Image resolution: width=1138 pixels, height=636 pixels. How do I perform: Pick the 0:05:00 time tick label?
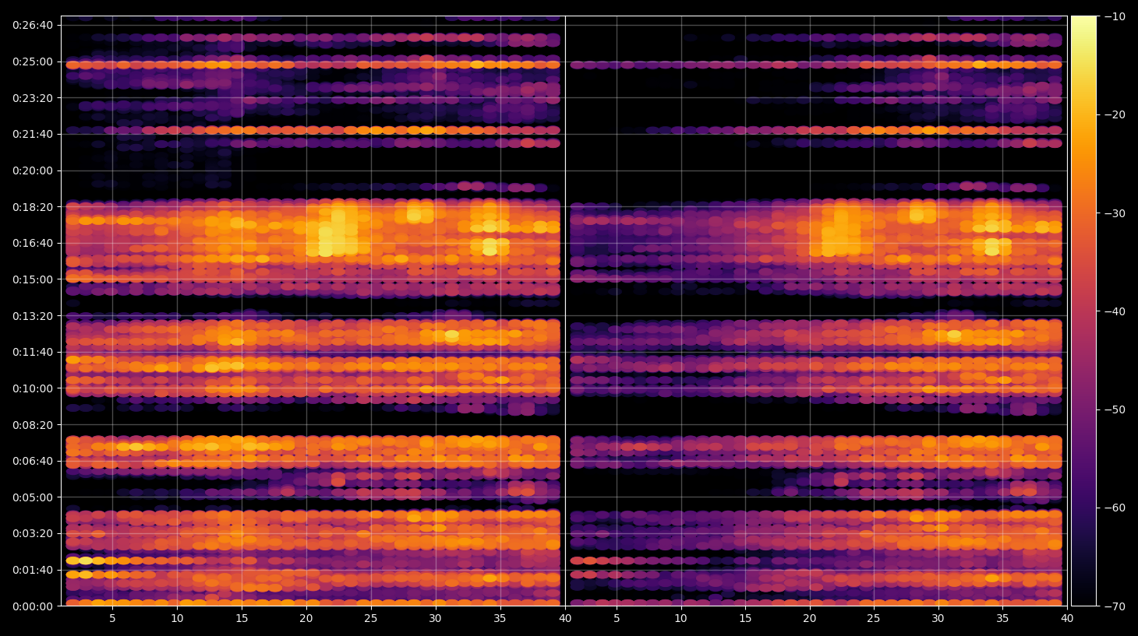click(33, 497)
